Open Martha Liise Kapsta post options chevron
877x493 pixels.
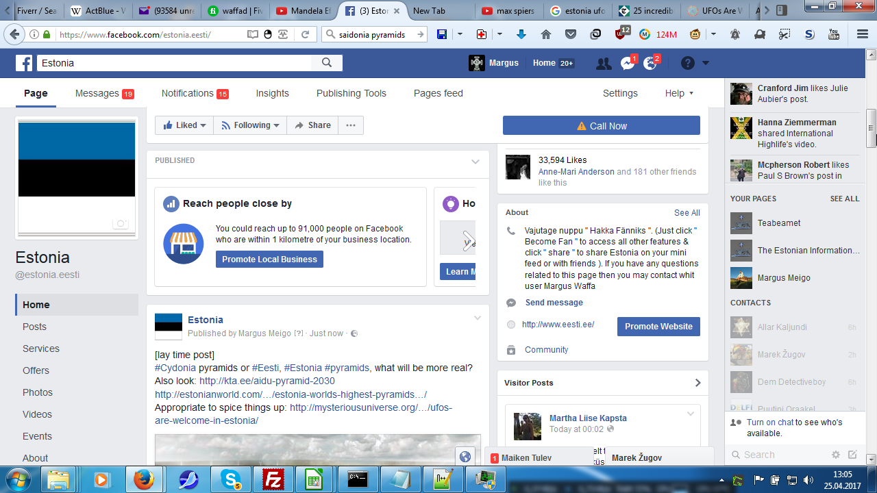[691, 414]
